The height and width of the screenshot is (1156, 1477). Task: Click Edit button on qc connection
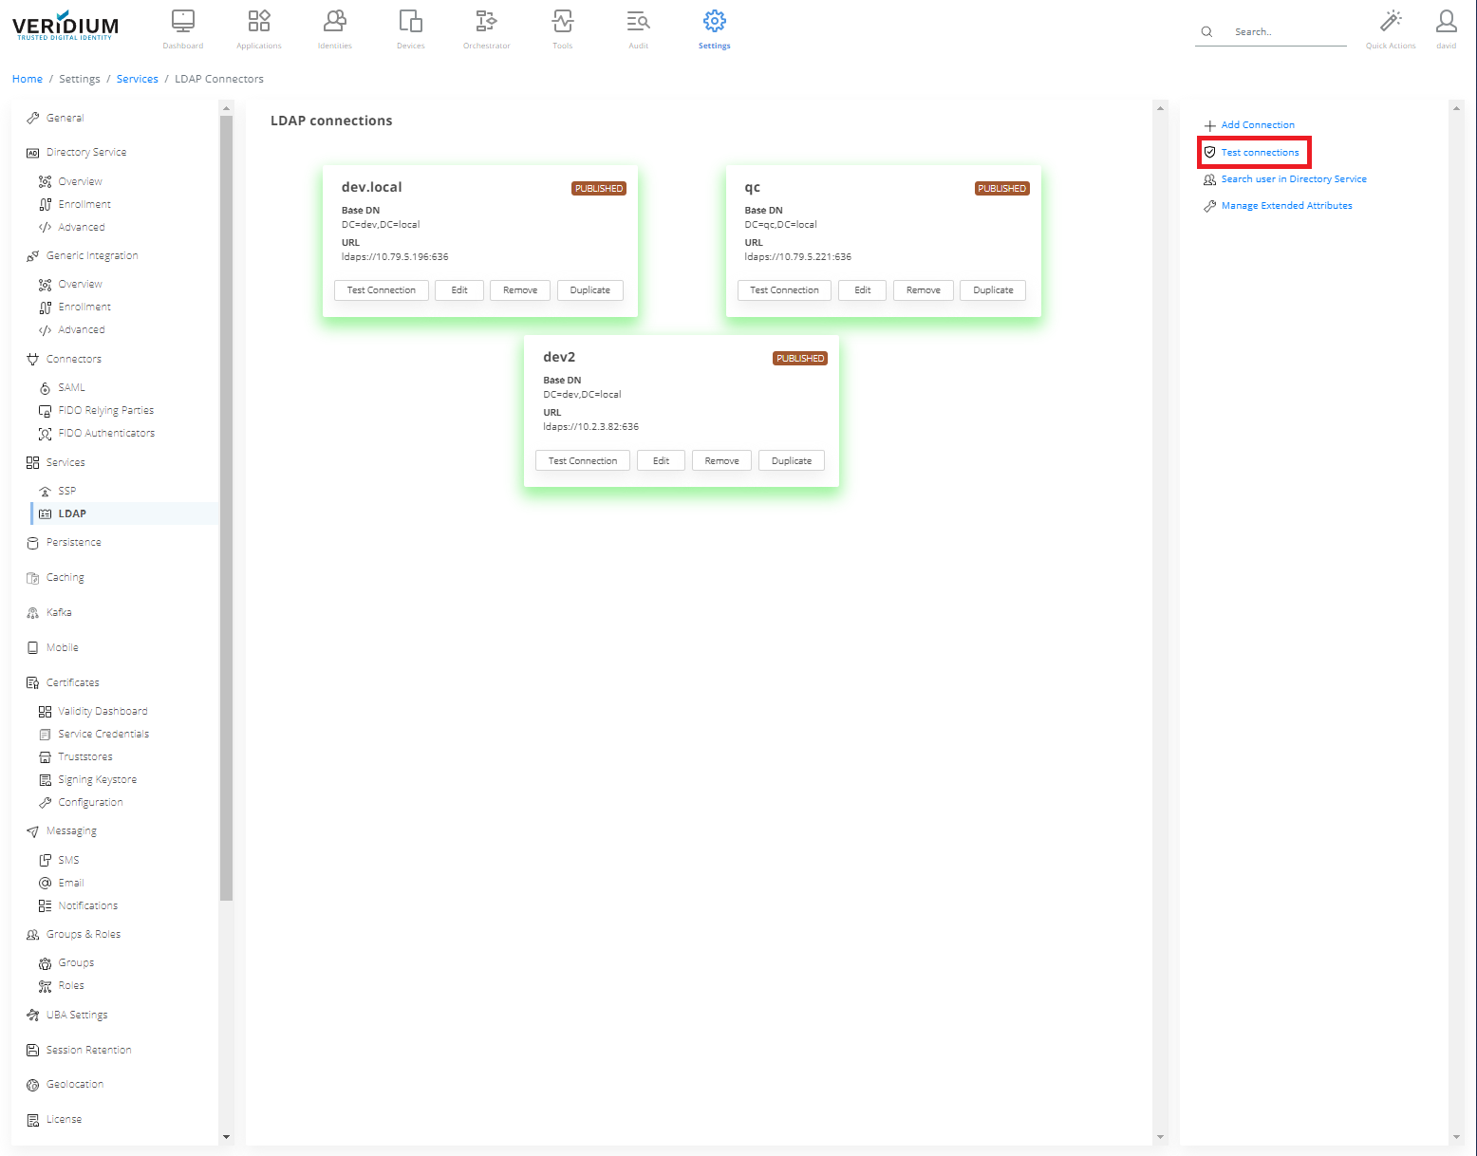tap(862, 290)
